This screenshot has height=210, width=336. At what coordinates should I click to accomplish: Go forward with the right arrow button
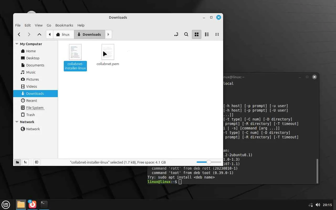point(29,34)
